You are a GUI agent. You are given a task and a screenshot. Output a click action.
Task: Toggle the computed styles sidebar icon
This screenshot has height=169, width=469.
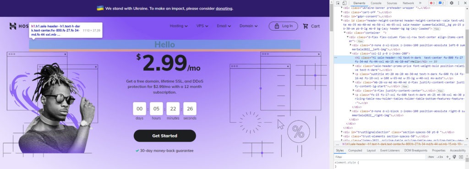(461, 157)
